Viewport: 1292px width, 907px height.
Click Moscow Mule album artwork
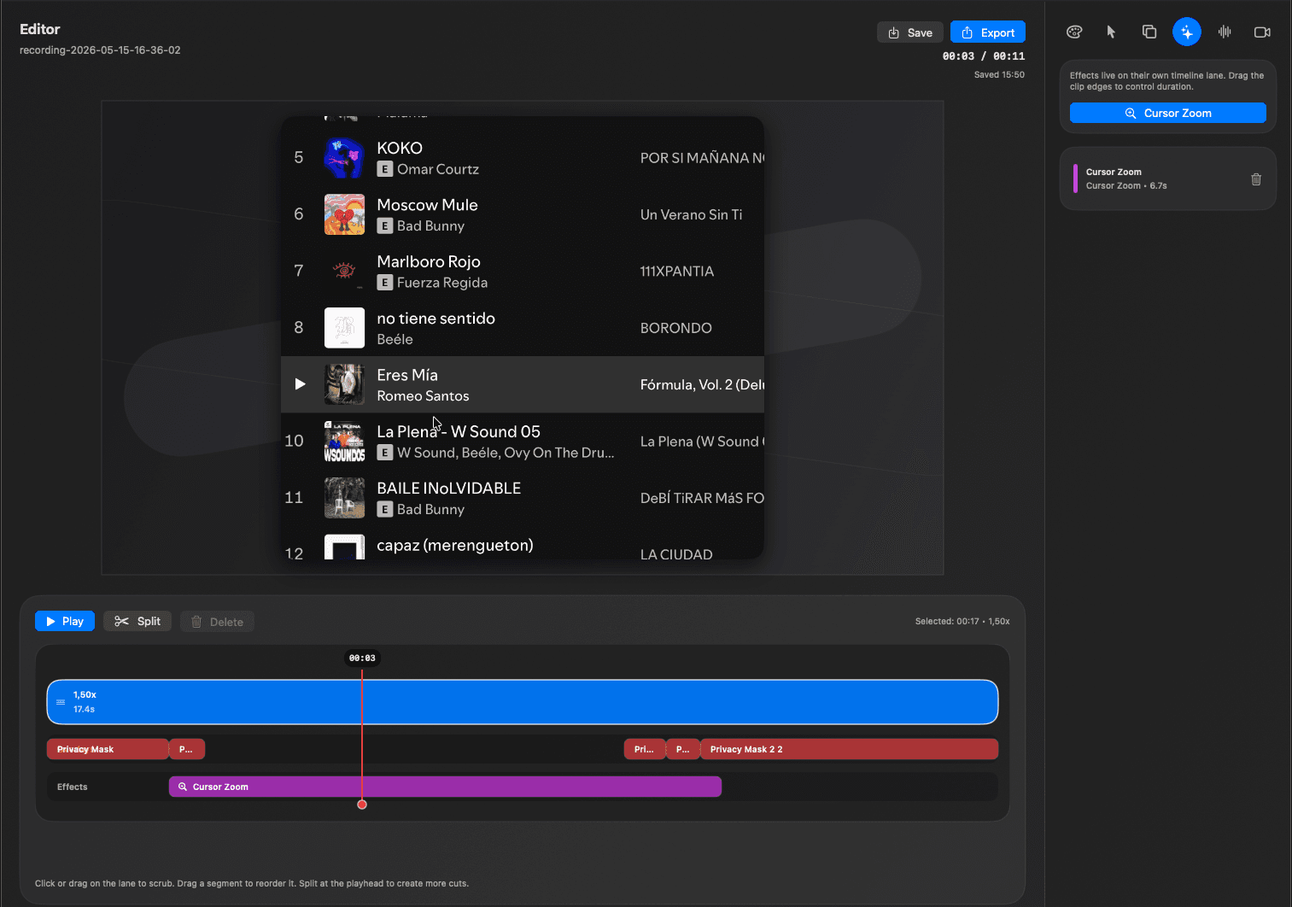[x=344, y=214]
